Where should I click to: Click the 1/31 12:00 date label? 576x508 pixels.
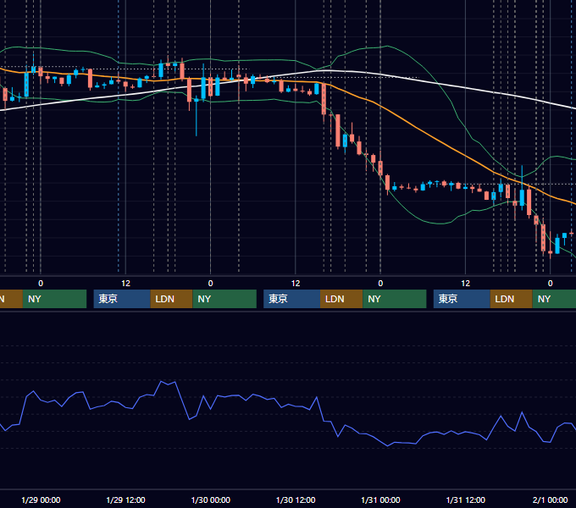[x=465, y=500]
